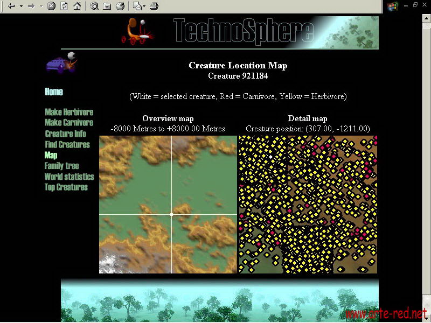The height and width of the screenshot is (323, 431).
Task: Refresh the page with the Refresh icon
Action: pos(64,6)
